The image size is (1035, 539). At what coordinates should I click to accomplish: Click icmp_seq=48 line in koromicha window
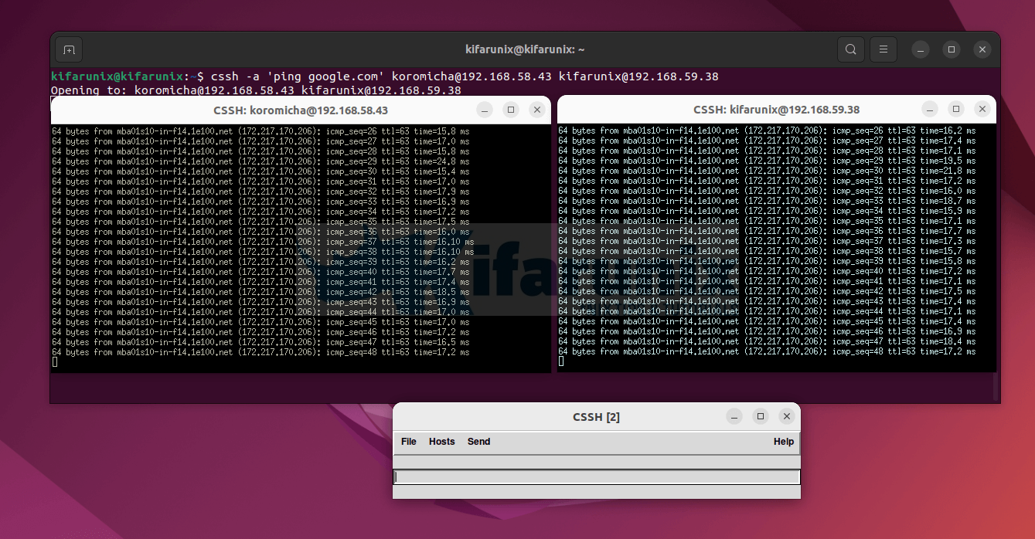[x=260, y=352]
